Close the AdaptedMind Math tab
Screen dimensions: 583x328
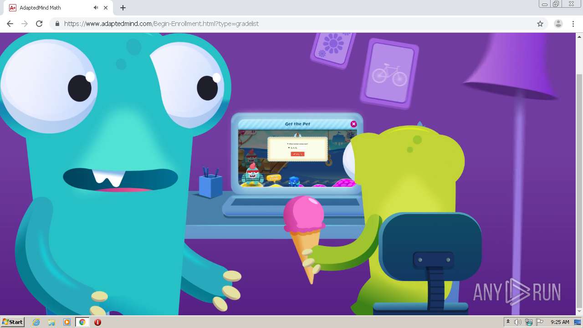point(106,8)
